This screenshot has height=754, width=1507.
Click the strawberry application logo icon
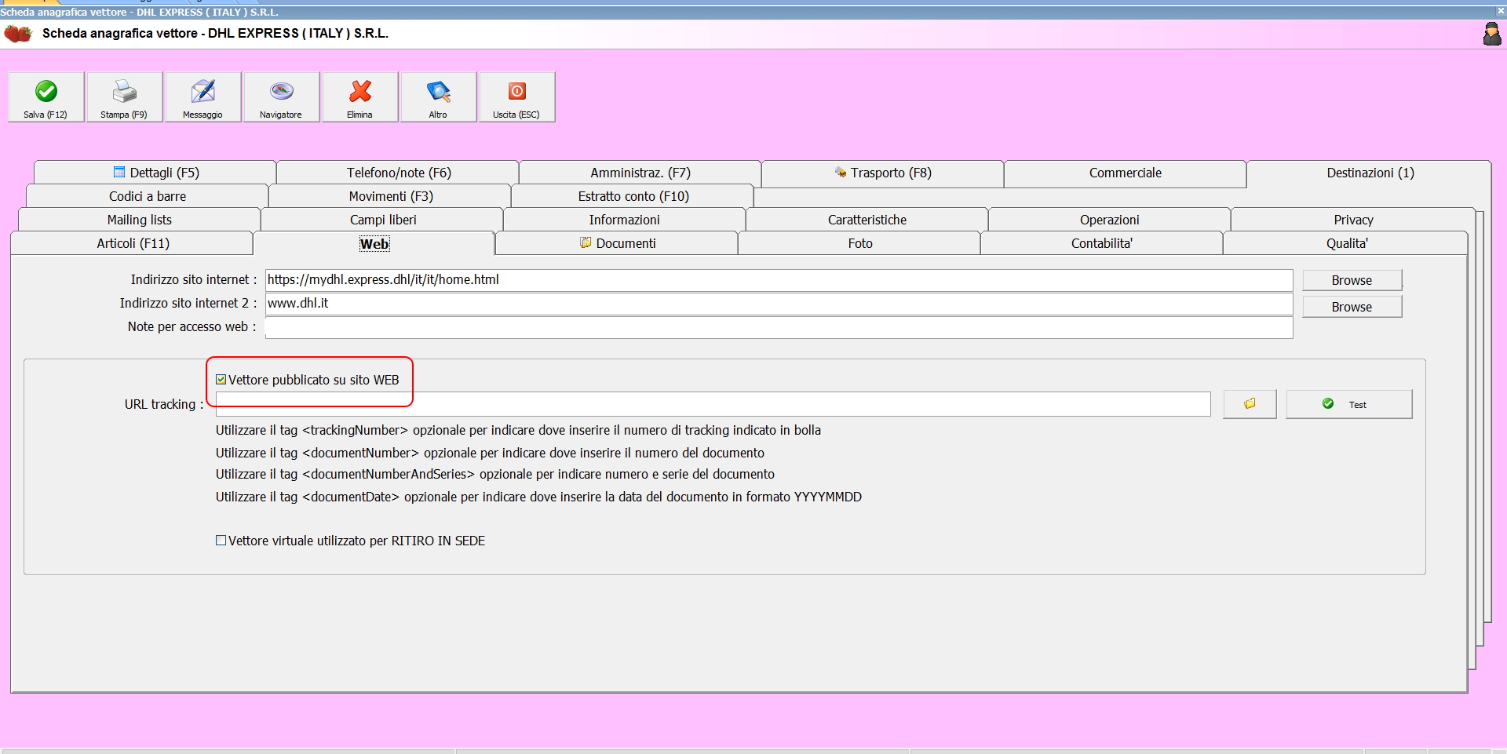click(x=18, y=34)
